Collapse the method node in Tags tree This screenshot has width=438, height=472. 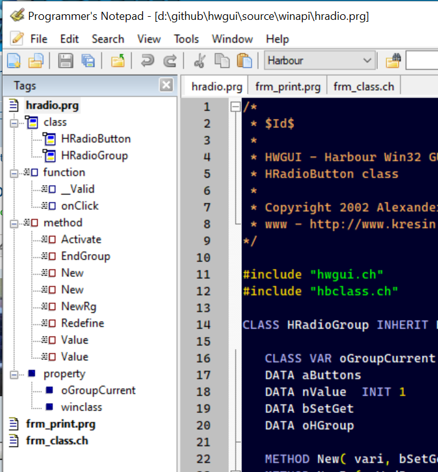click(14, 223)
